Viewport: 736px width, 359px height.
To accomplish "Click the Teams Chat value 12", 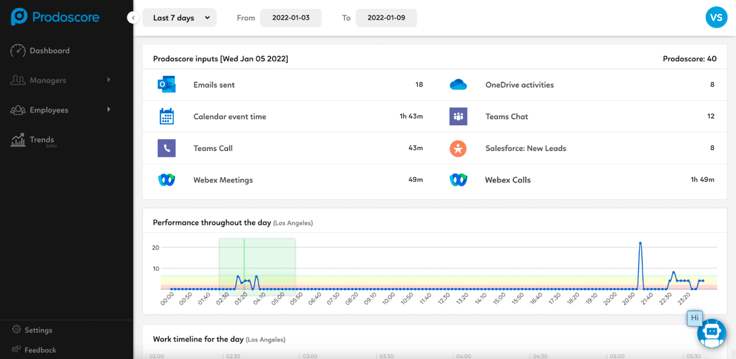I will [x=711, y=116].
